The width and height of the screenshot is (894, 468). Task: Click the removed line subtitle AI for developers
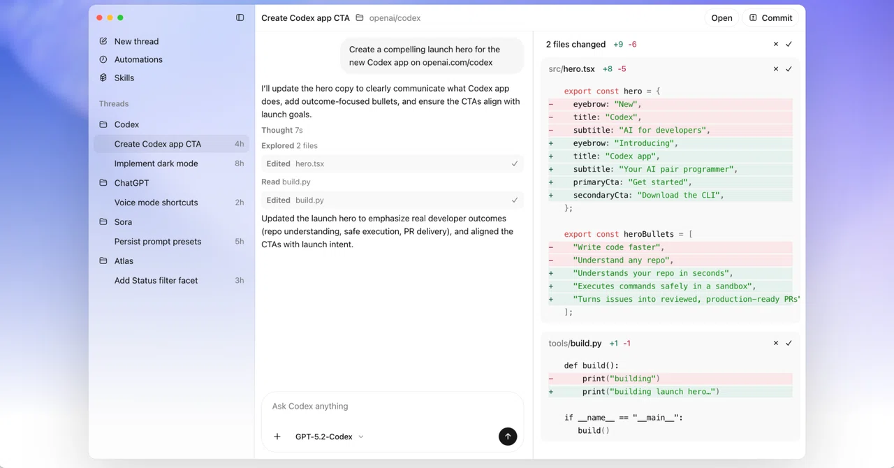point(670,130)
